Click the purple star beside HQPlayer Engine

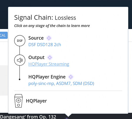click(x=71, y=77)
